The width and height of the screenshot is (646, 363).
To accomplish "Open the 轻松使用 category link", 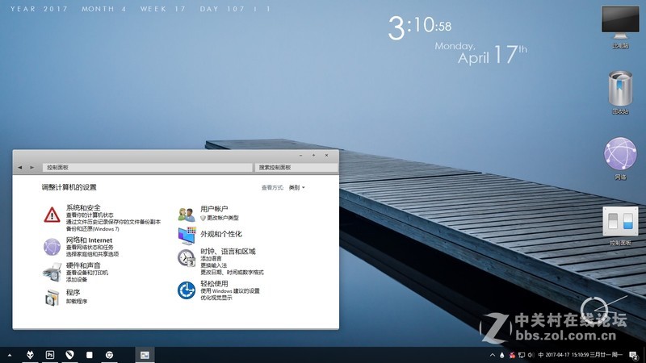I will click(x=214, y=284).
